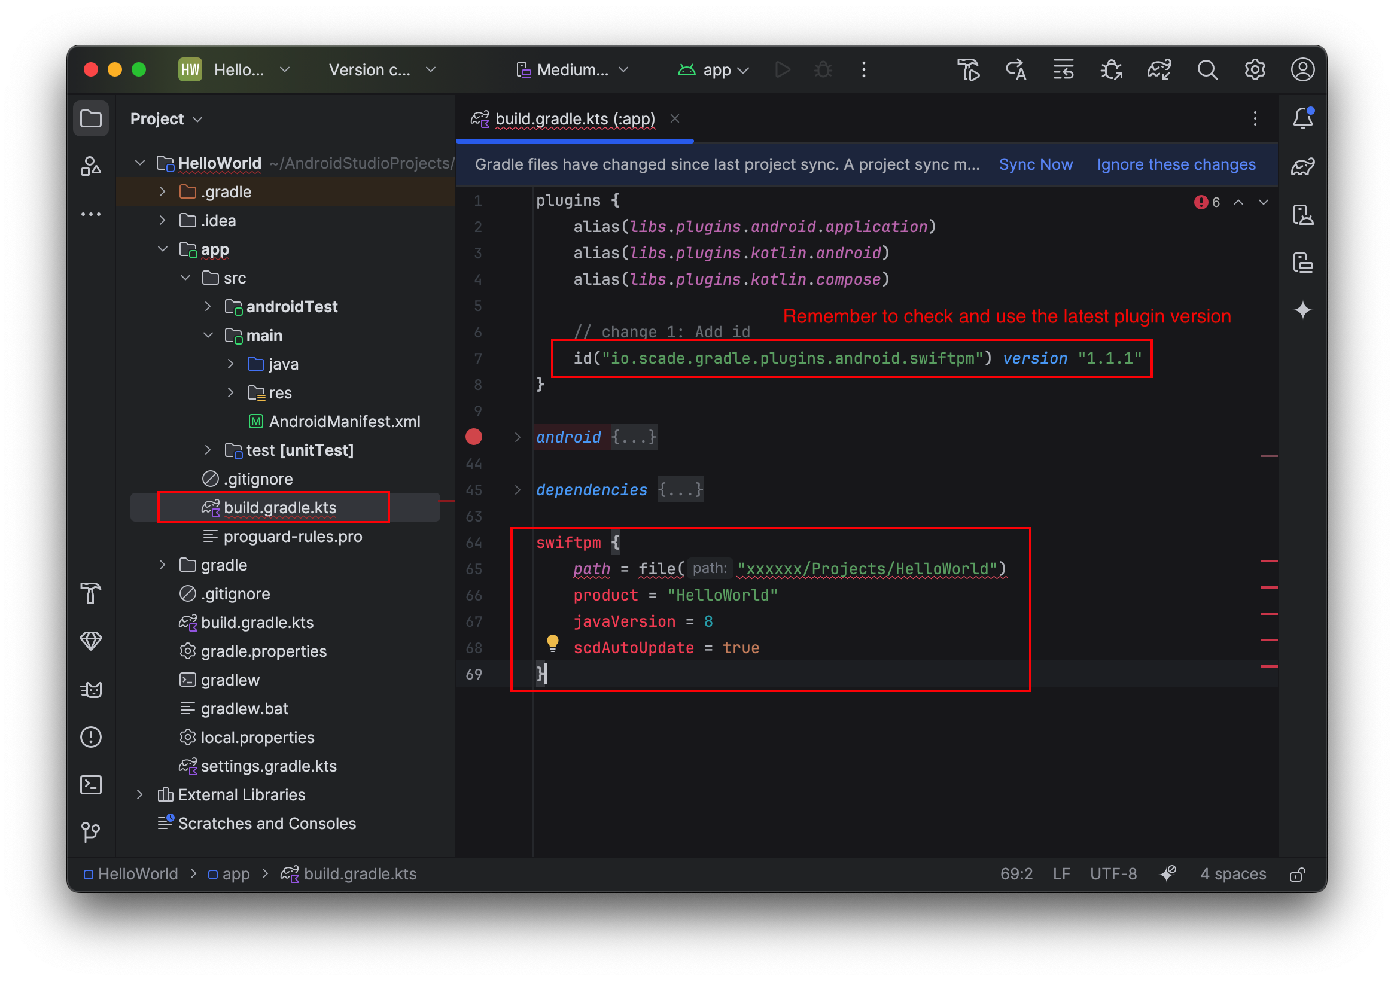This screenshot has height=981, width=1394.
Task: Click the Sync Project with Gradle elephant icon
Action: click(1158, 70)
